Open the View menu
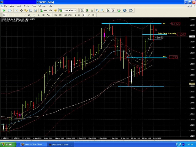The height and width of the screenshot is (147, 196). (12, 6)
